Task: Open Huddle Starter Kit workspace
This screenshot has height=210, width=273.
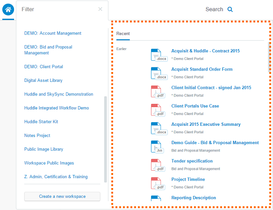Action: click(x=41, y=122)
